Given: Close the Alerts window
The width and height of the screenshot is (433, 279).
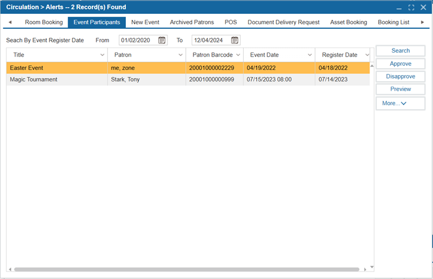Looking at the screenshot, I should [x=423, y=8].
